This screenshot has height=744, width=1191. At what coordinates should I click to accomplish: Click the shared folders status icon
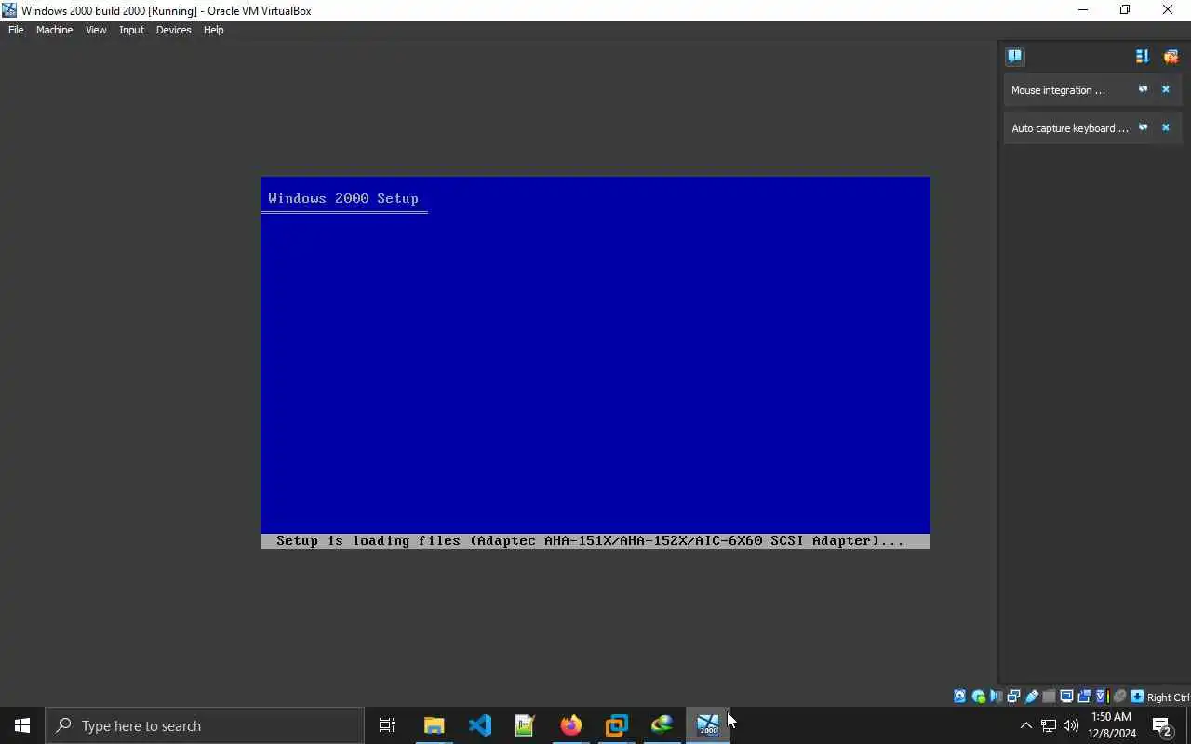(1050, 697)
